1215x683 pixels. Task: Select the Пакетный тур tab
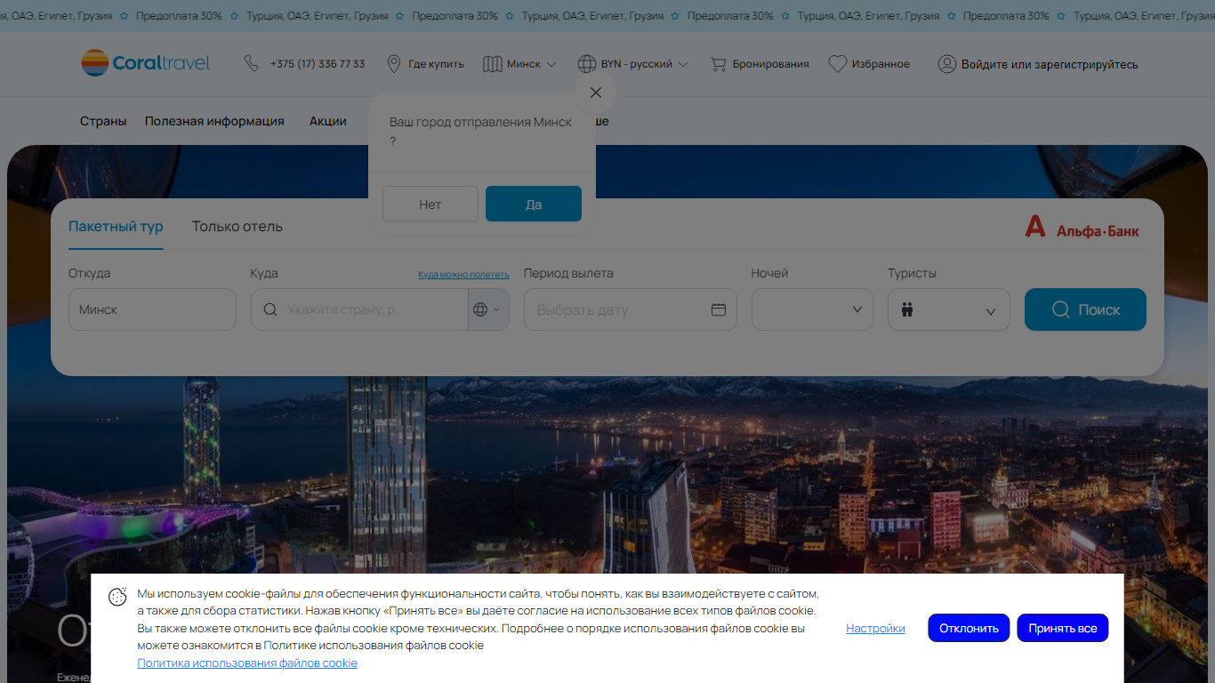click(x=116, y=227)
